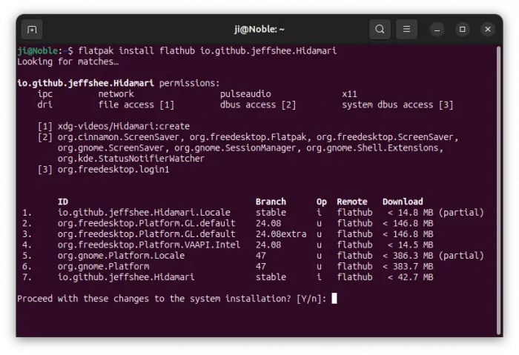This screenshot has width=519, height=355.
Task: Click the ji@Noble: ~ window title
Action: pyautogui.click(x=259, y=30)
